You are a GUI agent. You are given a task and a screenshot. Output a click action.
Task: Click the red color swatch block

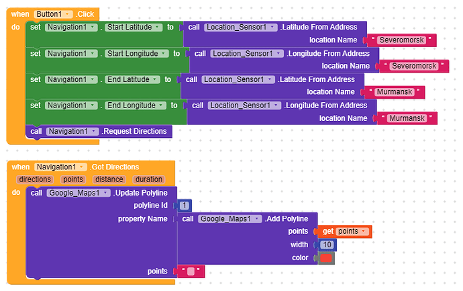pyautogui.click(x=326, y=257)
